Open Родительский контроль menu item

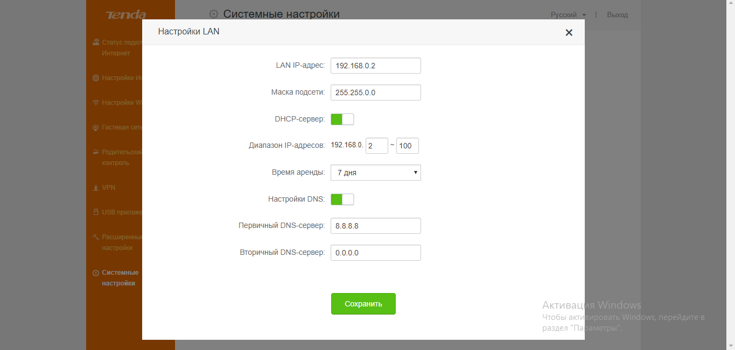[x=122, y=158]
